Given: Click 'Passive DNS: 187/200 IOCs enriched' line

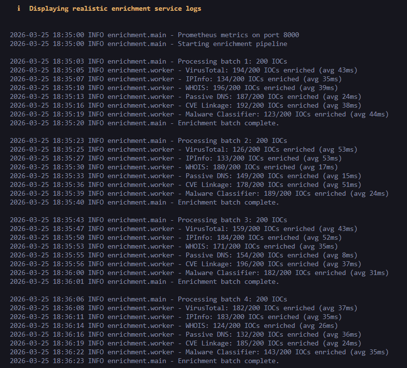Looking at the screenshot, I should click(x=186, y=97).
